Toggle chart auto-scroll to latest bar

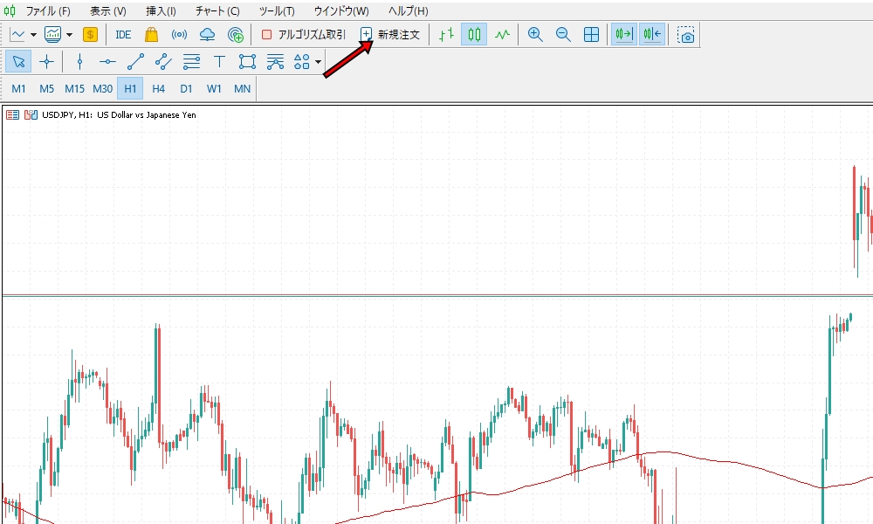pos(624,35)
